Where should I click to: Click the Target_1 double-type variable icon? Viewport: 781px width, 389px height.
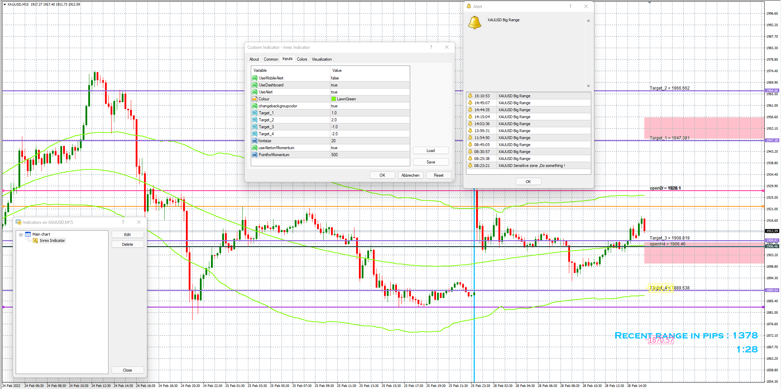(255, 113)
